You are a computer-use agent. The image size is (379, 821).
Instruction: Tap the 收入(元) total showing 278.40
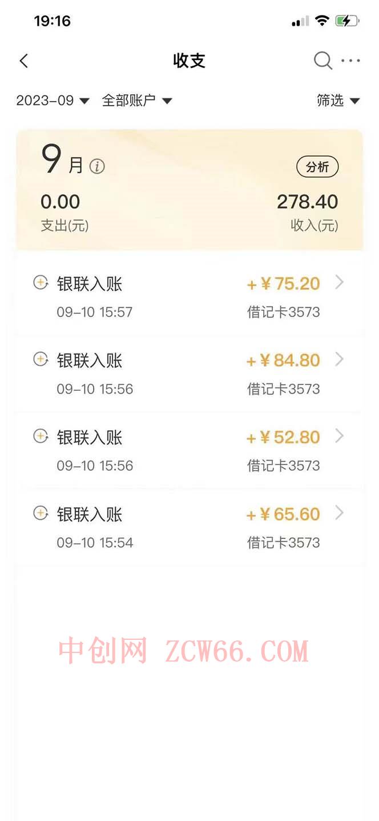308,202
